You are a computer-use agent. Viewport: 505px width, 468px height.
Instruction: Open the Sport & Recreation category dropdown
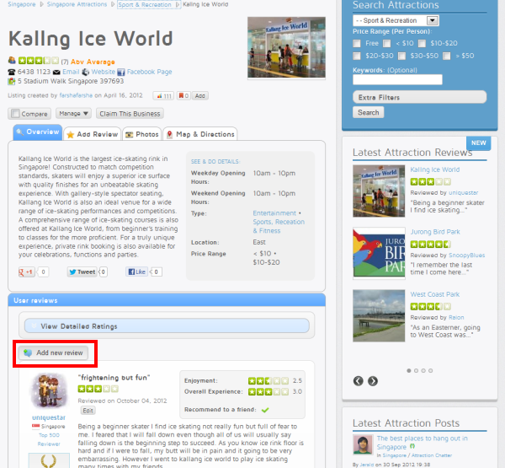396,20
